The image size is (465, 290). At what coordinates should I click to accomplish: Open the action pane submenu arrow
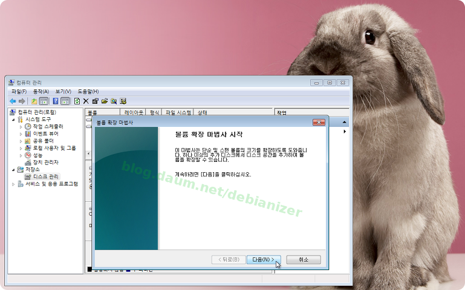coord(345,131)
